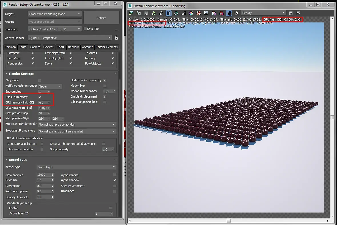Click the pause rendering button
This screenshot has width=337, height=225.
click(x=169, y=13)
